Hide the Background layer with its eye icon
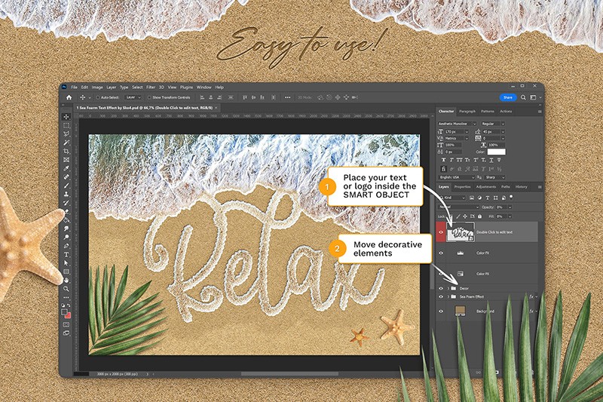The width and height of the screenshot is (603, 402). (x=442, y=311)
